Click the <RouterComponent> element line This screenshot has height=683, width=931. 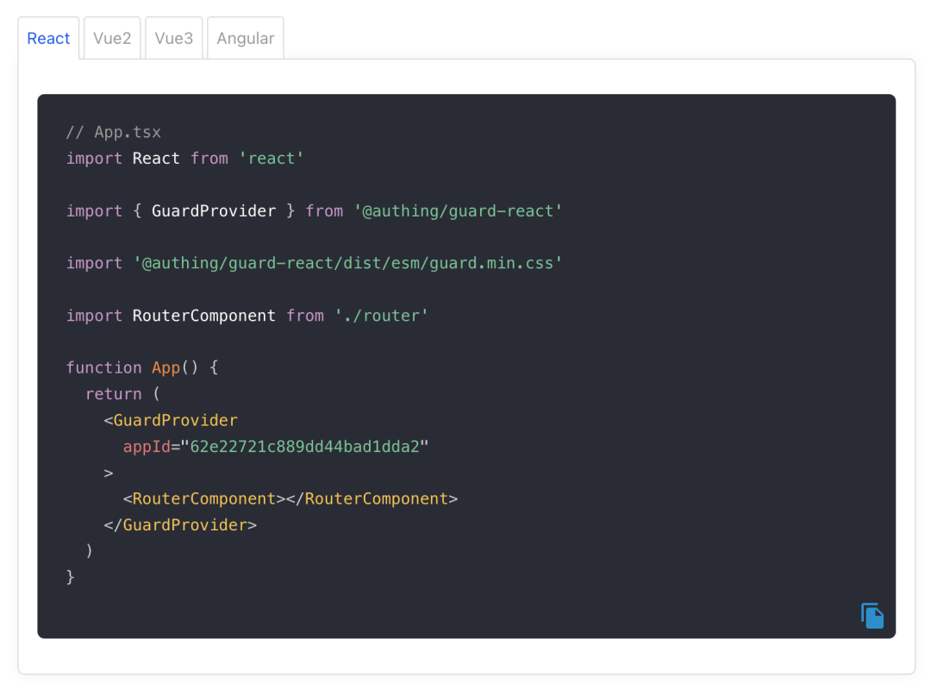(291, 498)
